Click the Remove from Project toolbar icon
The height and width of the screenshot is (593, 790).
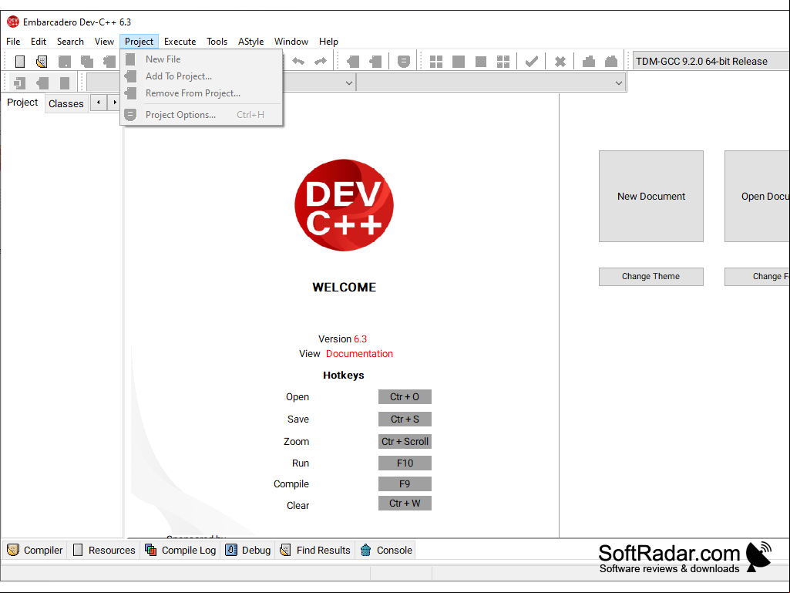tap(375, 62)
